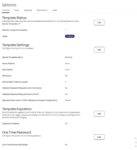137x150 pixels.
Task: Click the labteste page title
Action: point(9,5)
